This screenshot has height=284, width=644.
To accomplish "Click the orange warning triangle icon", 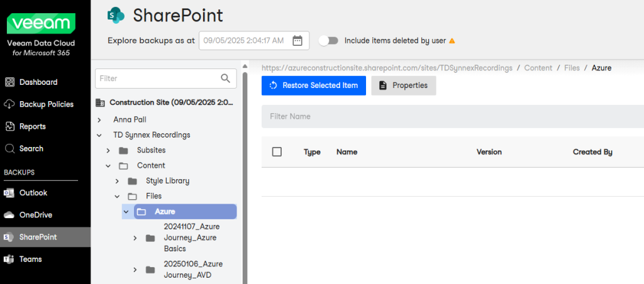I will (x=452, y=41).
